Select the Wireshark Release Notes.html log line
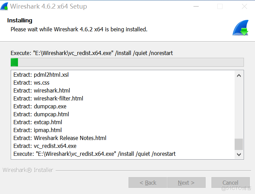 60,138
